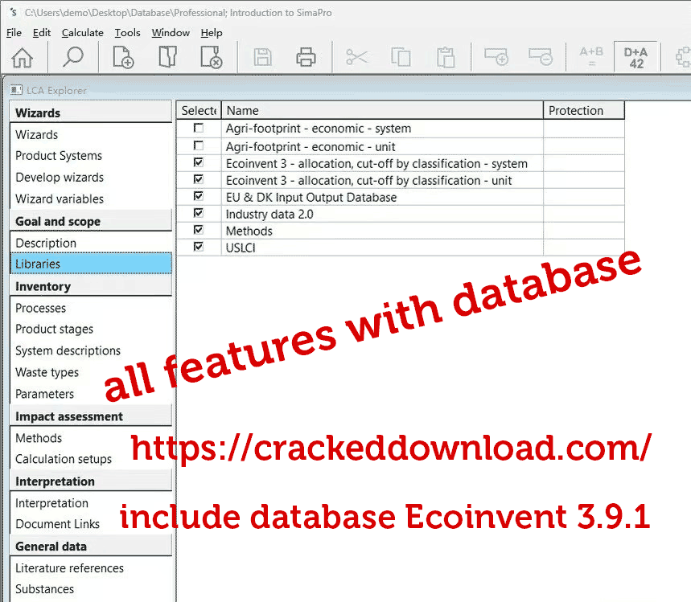Click the delete line minus icon
The image size is (691, 602).
(541, 57)
